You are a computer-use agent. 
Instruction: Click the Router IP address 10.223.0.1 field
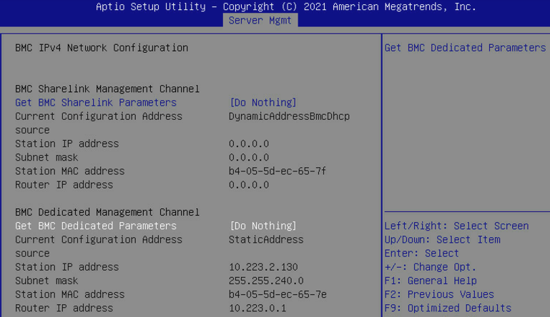257,308
